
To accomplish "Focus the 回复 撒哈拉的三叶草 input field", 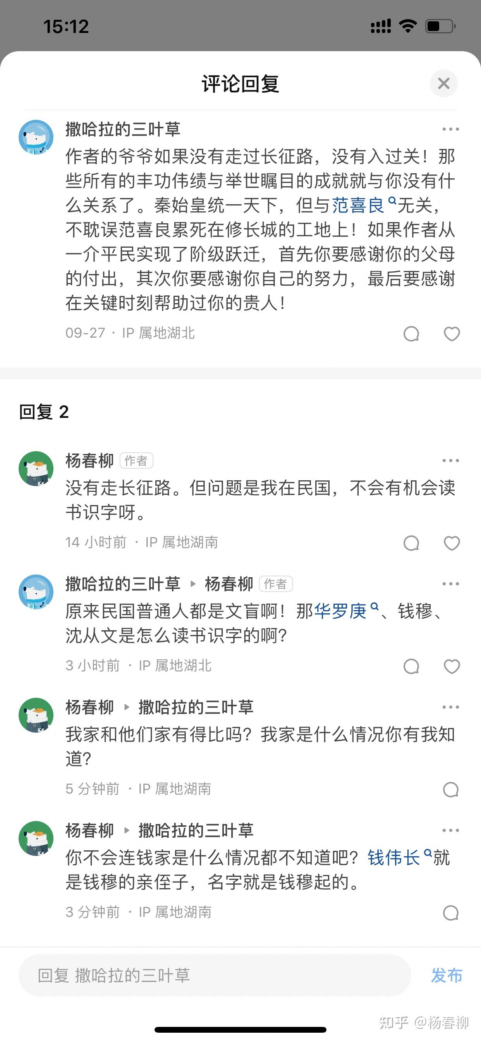I will tap(215, 975).
